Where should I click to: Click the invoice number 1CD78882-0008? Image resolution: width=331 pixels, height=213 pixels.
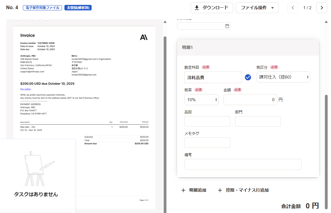[46, 43]
